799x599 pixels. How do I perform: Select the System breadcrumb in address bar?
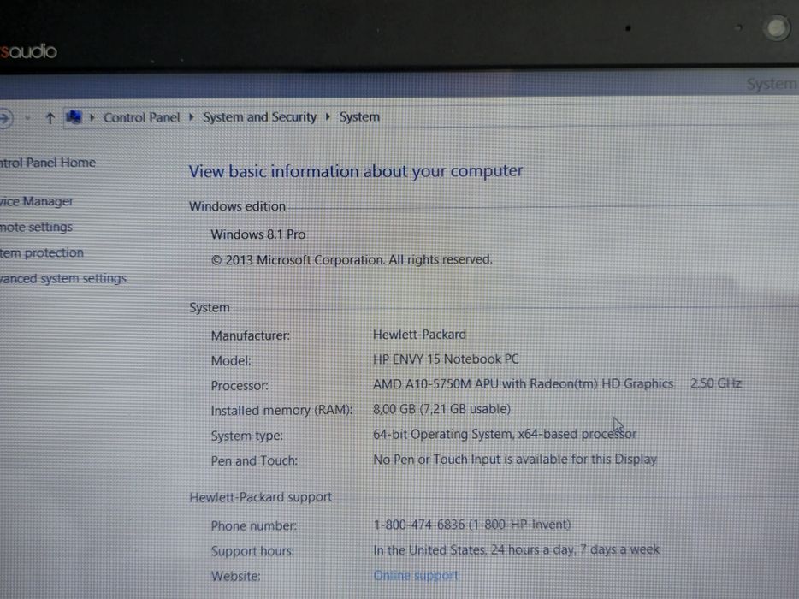(360, 116)
